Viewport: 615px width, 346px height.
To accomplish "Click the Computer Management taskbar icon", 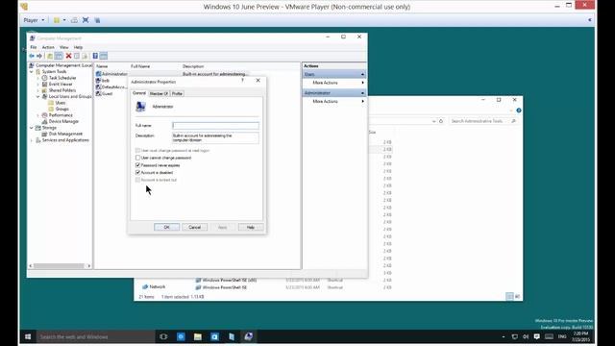I will pyautogui.click(x=249, y=336).
